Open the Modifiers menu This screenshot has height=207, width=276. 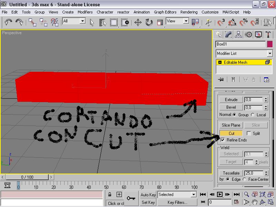[85, 12]
